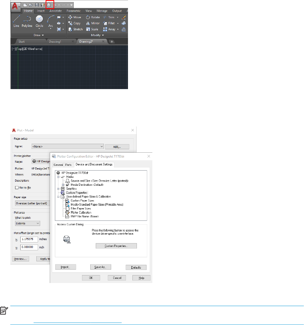Select the Arc drawing tool
The height and width of the screenshot is (325, 304).
click(x=51, y=22)
